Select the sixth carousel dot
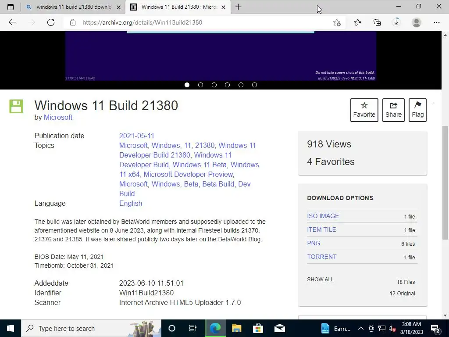 pos(254,85)
